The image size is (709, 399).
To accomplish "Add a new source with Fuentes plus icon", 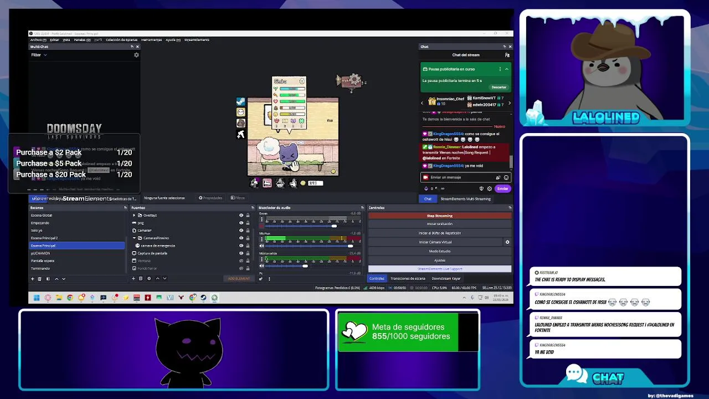I will click(x=133, y=279).
